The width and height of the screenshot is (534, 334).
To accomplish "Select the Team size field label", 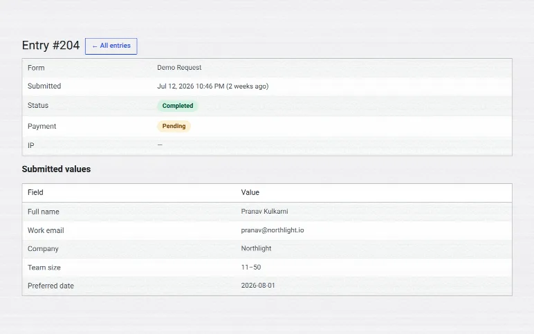I will coord(44,267).
